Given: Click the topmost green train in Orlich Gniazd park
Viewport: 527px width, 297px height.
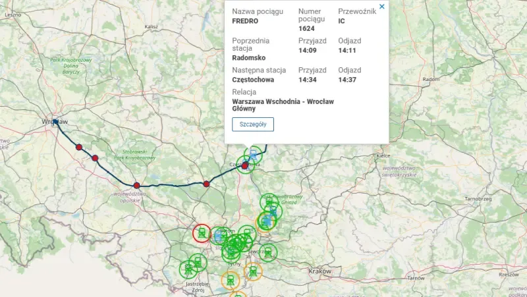Looking at the screenshot, I should click(269, 202).
